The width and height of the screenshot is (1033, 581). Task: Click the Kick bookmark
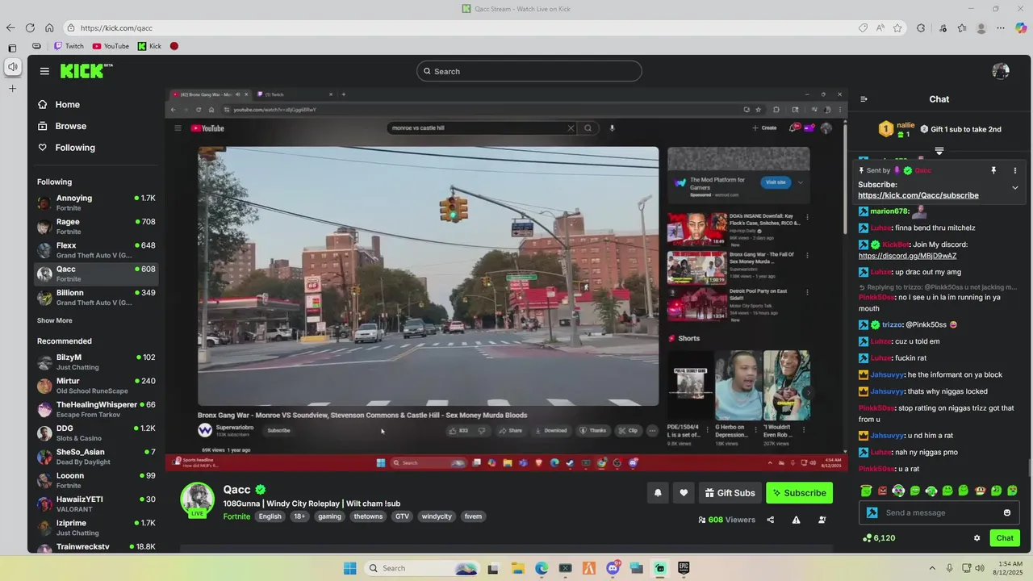coord(149,46)
